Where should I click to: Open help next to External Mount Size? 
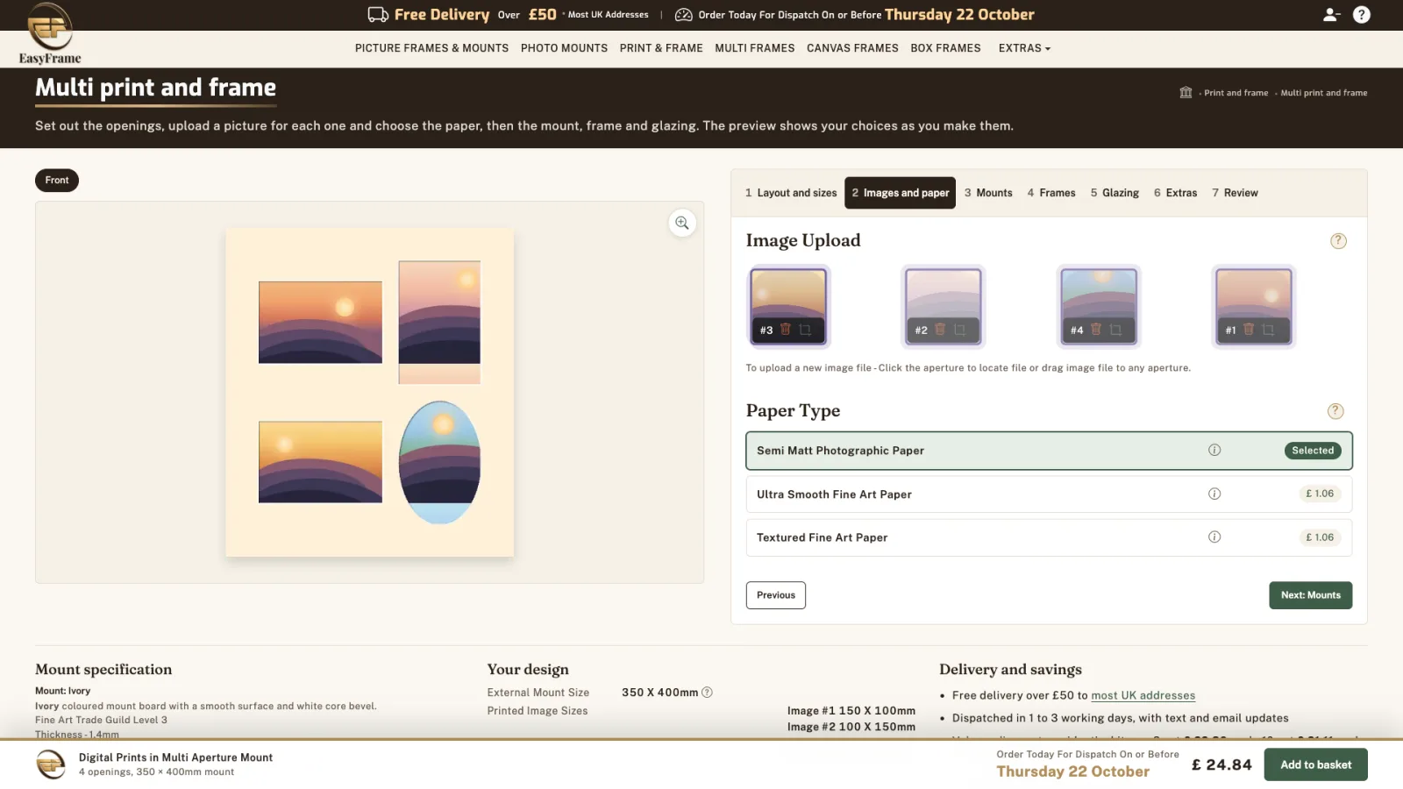[707, 693]
